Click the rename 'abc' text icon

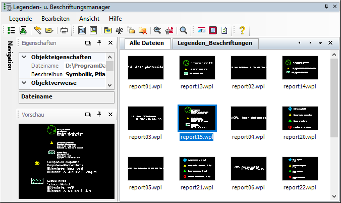pyautogui.click(x=120, y=30)
